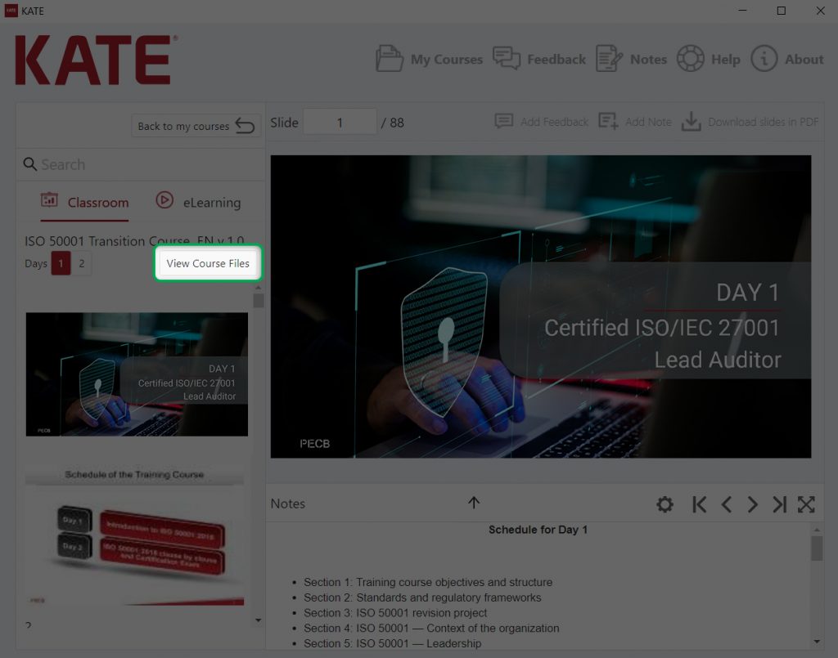
Task: Click the Help menu label
Action: click(726, 59)
